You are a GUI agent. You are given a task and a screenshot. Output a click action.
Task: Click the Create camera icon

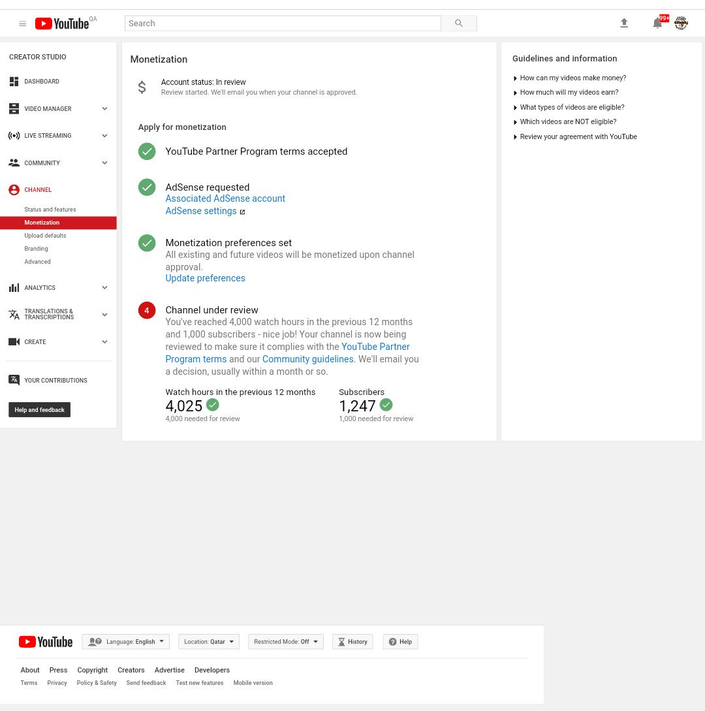(14, 341)
